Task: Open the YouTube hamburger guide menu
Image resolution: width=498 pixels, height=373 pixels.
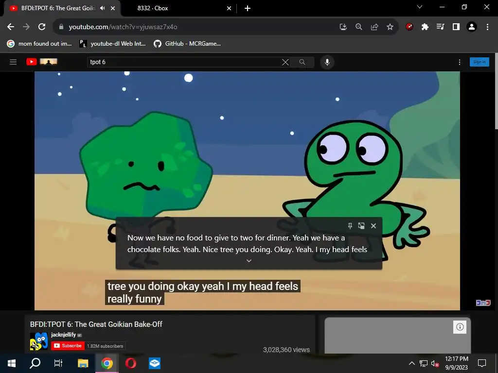Action: (x=13, y=62)
